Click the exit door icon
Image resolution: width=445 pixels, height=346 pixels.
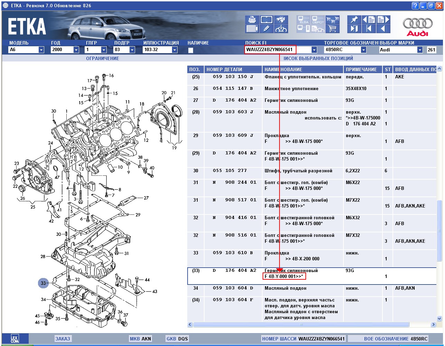click(x=354, y=29)
